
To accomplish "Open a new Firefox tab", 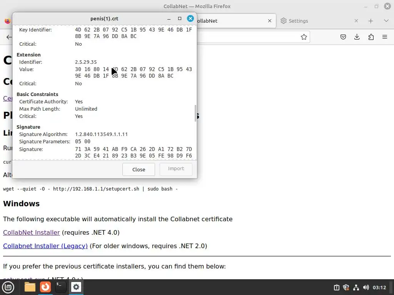I will tap(371, 21).
